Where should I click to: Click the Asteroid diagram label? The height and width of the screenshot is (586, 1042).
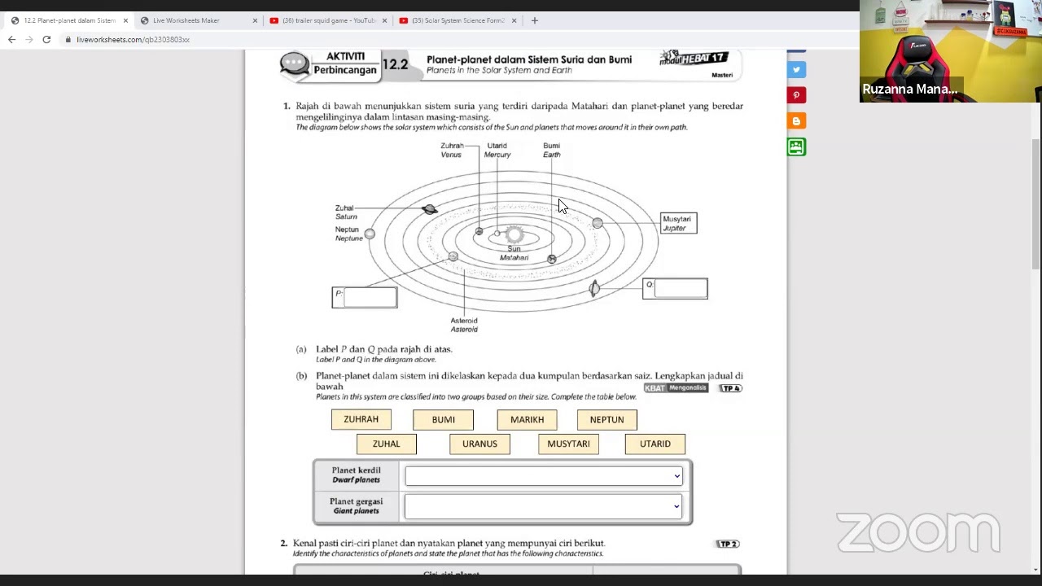coord(464,325)
